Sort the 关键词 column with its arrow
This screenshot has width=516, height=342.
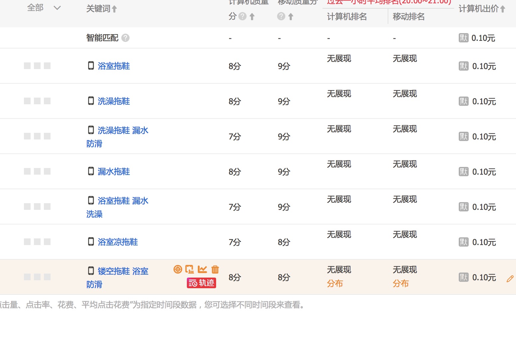pyautogui.click(x=113, y=9)
